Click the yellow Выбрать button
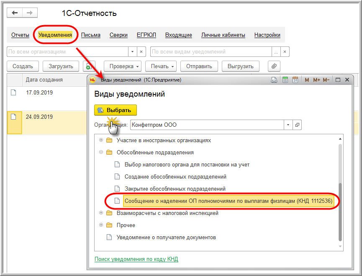 pos(116,110)
